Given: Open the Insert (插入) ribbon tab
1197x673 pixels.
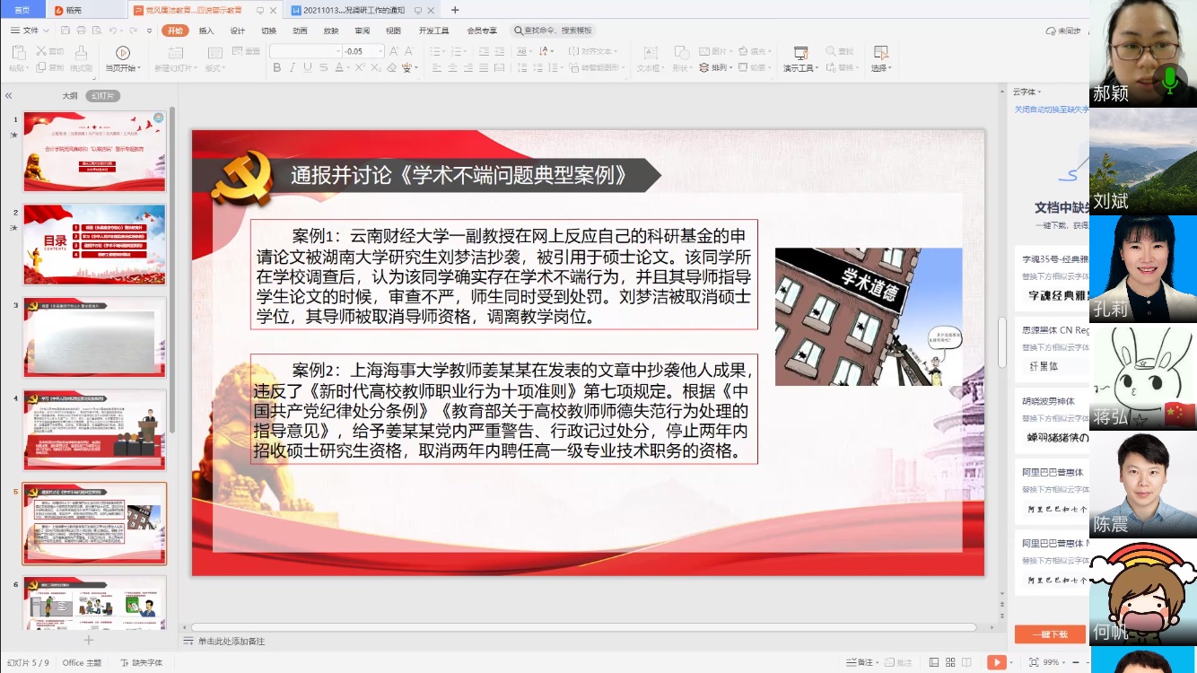Looking at the screenshot, I should click(206, 31).
